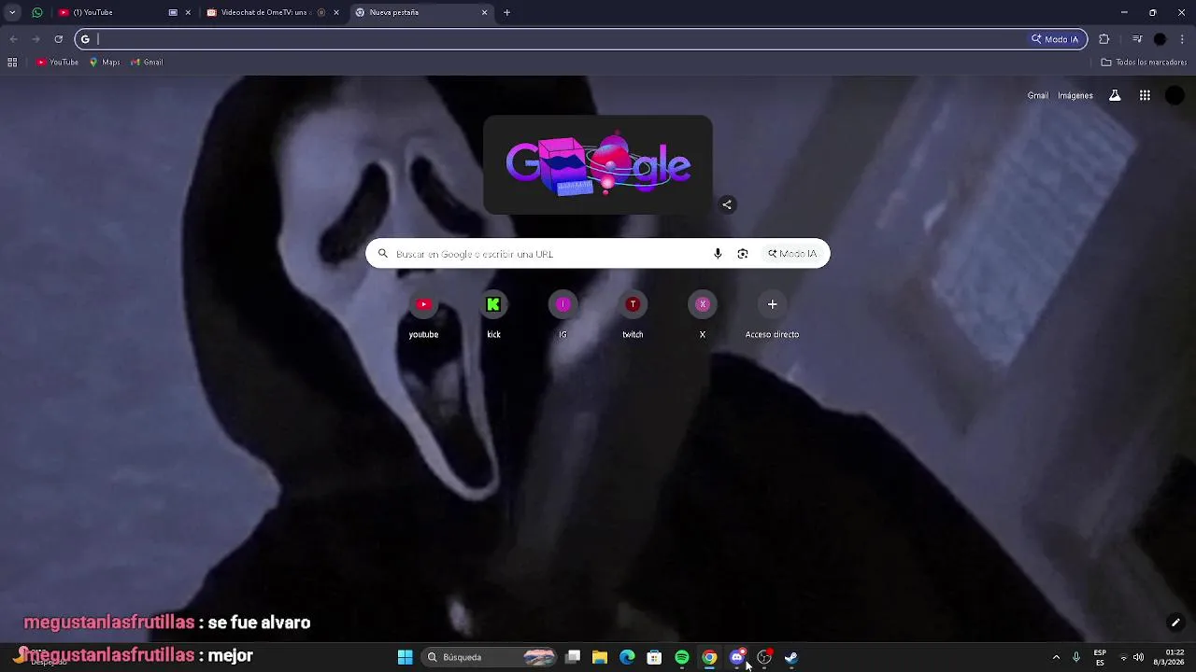Open the Google apps grid

(1145, 95)
